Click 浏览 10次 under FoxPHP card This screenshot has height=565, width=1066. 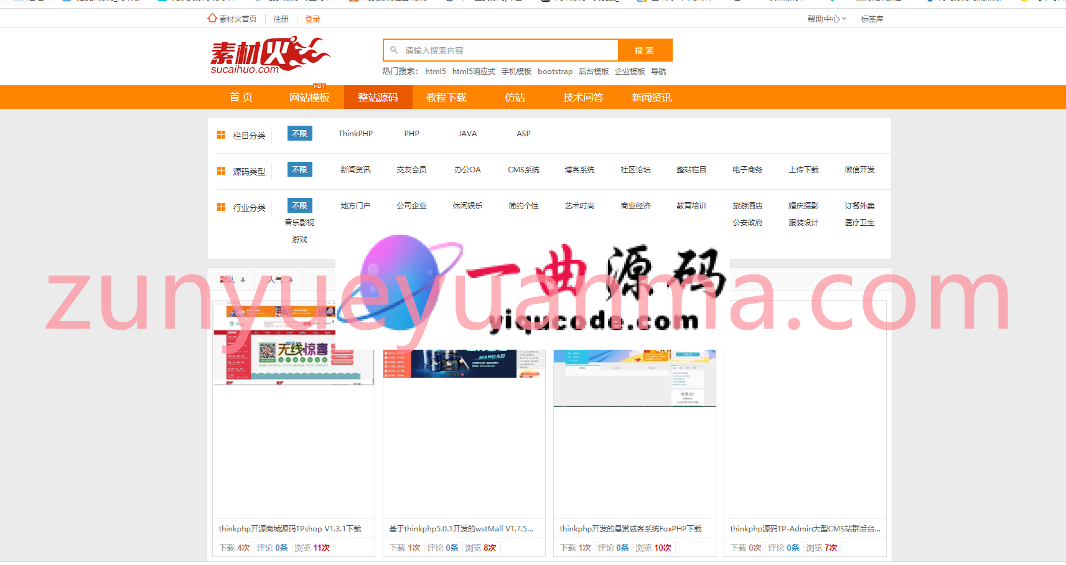pos(653,548)
